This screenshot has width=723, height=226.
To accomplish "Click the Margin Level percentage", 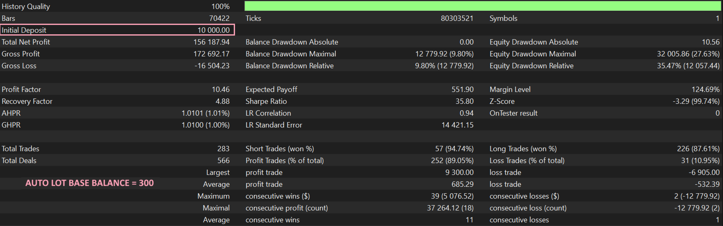I will tap(706, 90).
